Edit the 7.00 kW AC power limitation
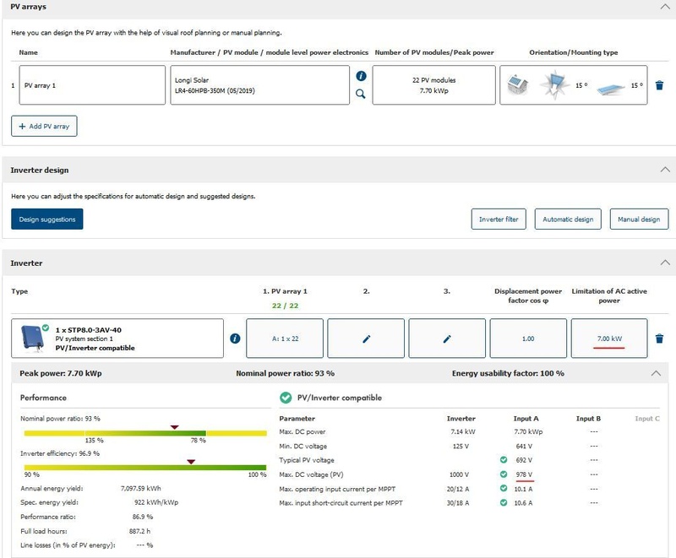 (608, 339)
